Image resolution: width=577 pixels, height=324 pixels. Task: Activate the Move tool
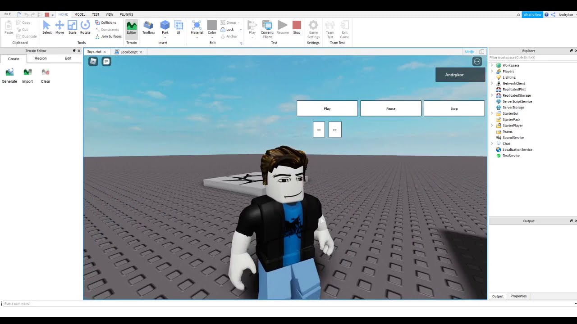pos(60,27)
